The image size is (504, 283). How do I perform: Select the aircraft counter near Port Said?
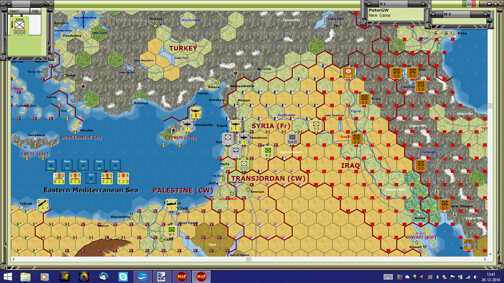[x=171, y=205]
